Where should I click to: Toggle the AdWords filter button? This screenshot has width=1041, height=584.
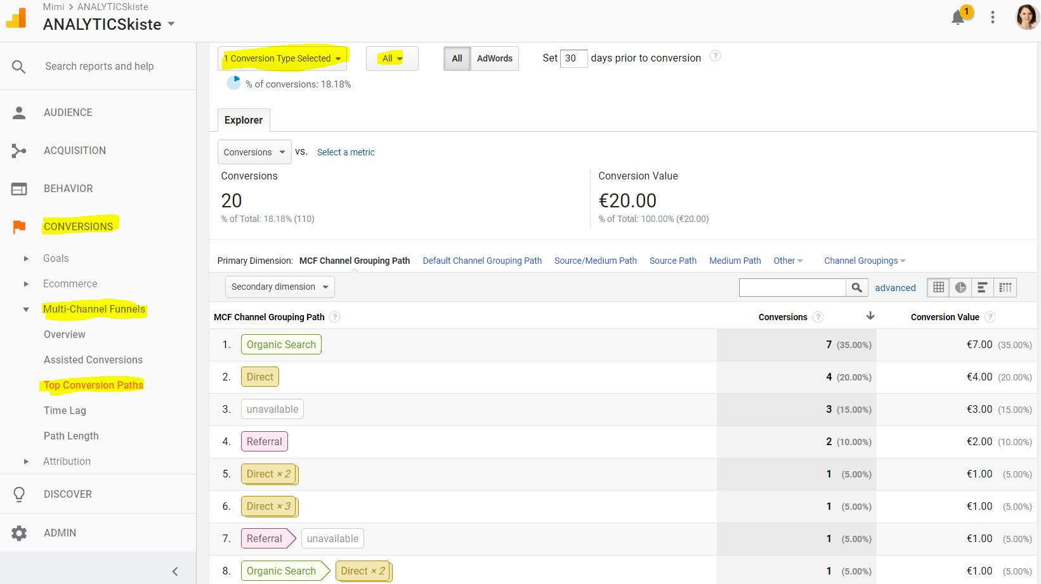coord(494,58)
